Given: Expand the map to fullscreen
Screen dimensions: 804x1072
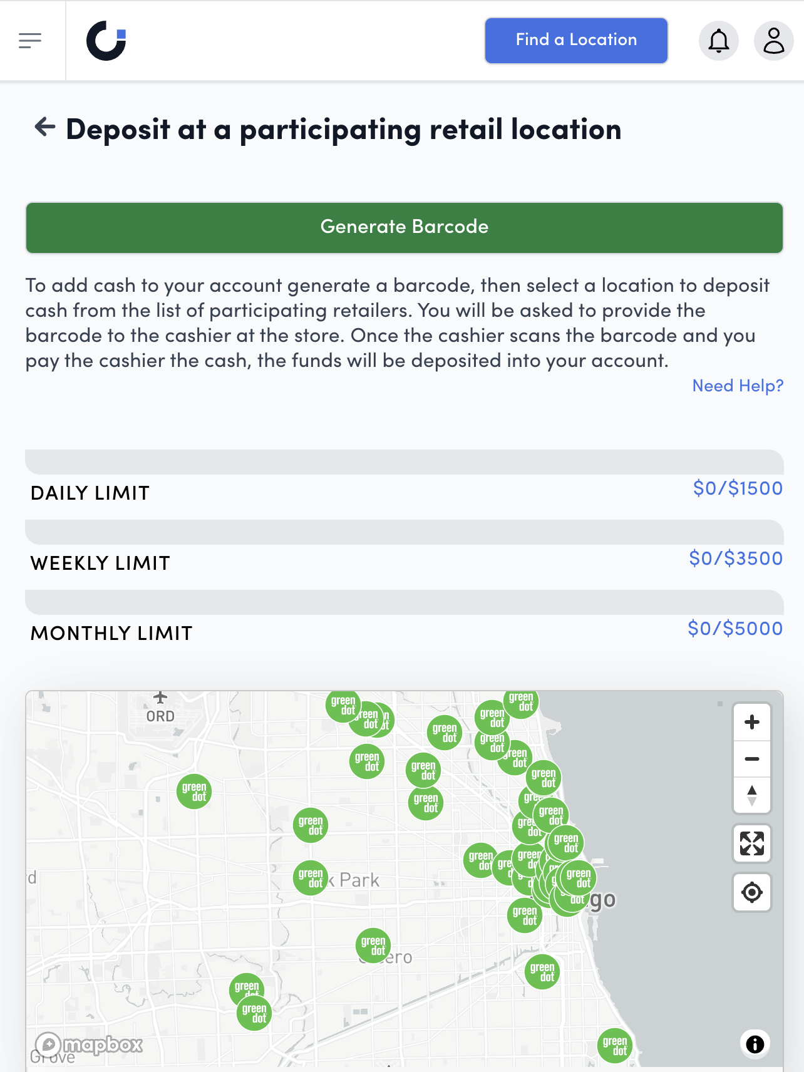Looking at the screenshot, I should click(751, 845).
